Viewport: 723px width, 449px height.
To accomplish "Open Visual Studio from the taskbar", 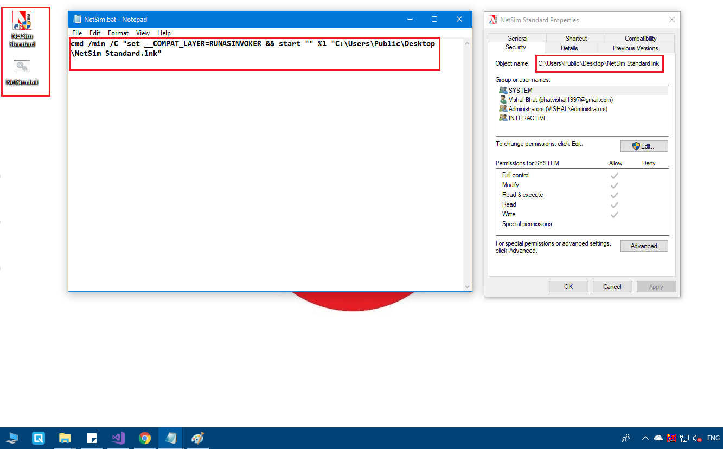I will click(x=118, y=438).
